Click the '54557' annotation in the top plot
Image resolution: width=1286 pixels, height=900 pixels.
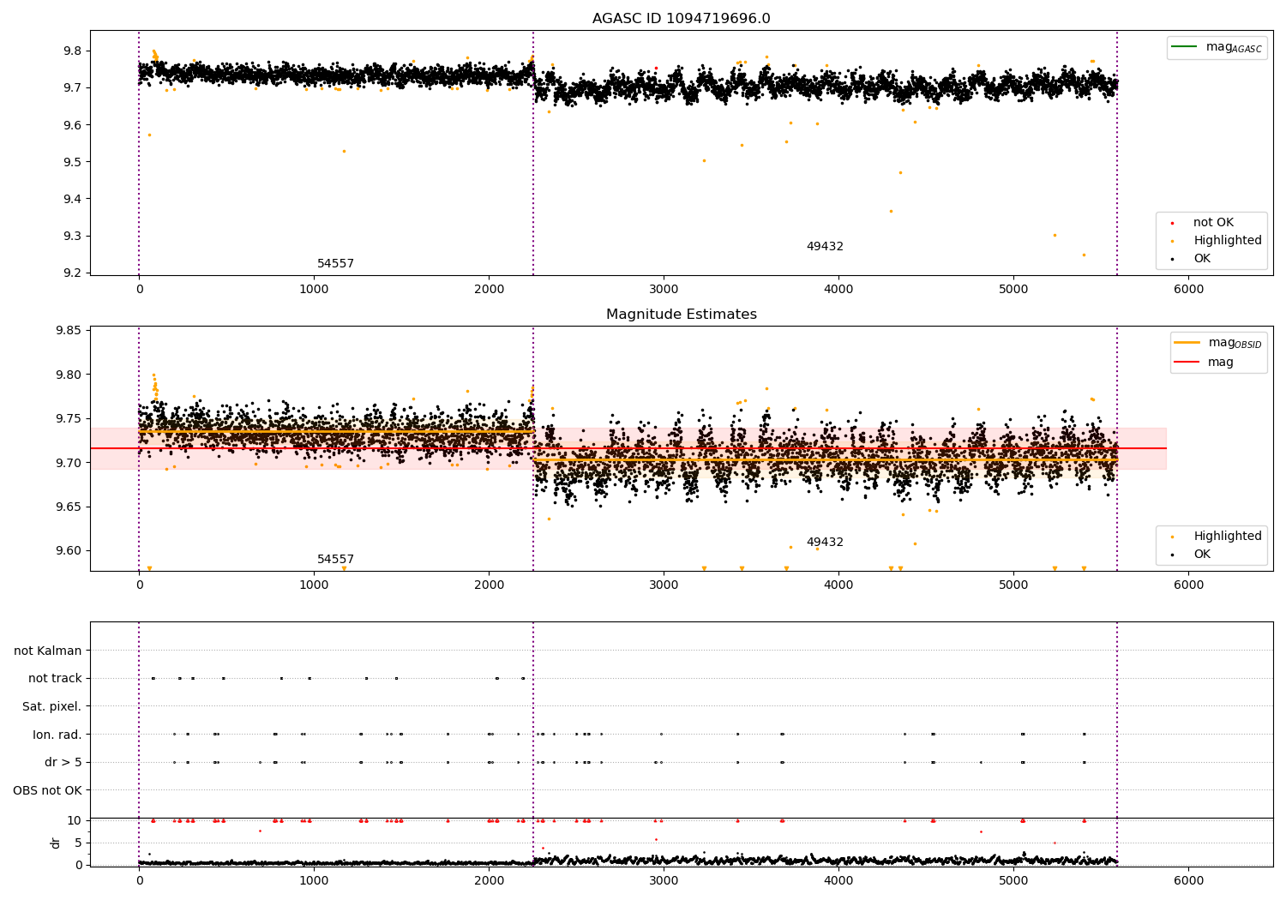click(335, 264)
